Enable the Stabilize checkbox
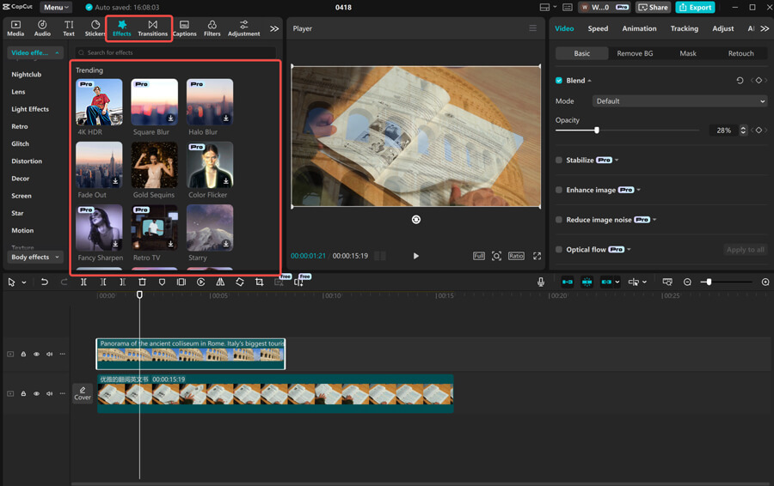The image size is (774, 486). pyautogui.click(x=559, y=160)
